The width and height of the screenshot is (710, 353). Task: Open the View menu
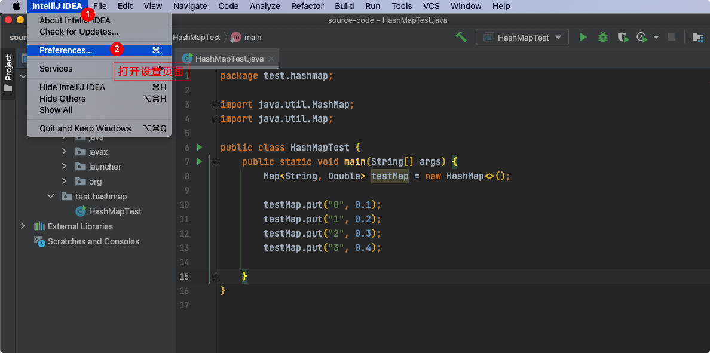coord(152,6)
